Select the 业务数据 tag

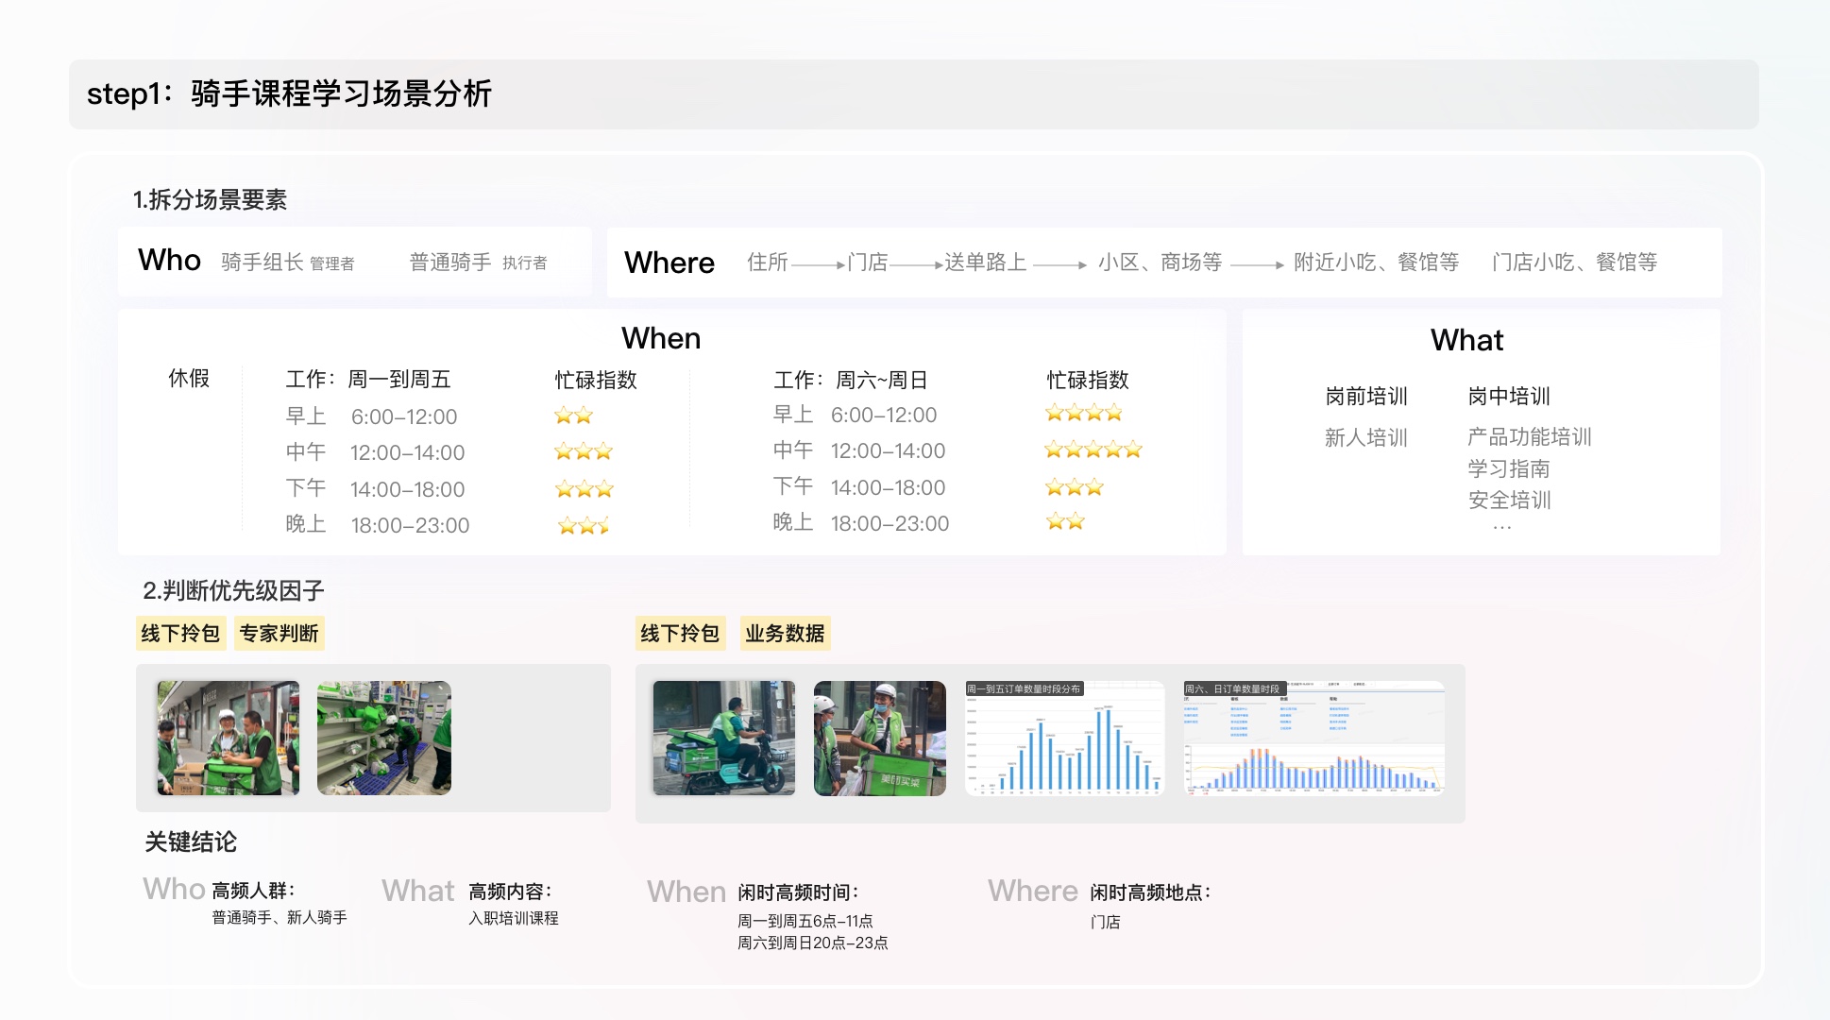coord(785,633)
